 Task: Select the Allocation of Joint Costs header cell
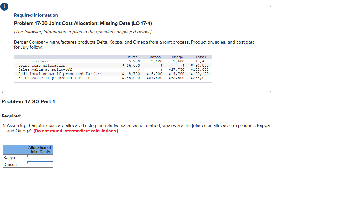pos(40,149)
